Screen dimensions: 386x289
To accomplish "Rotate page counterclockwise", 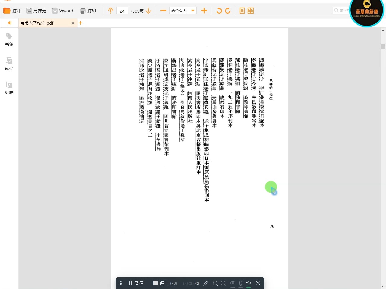I will click(x=219, y=11).
